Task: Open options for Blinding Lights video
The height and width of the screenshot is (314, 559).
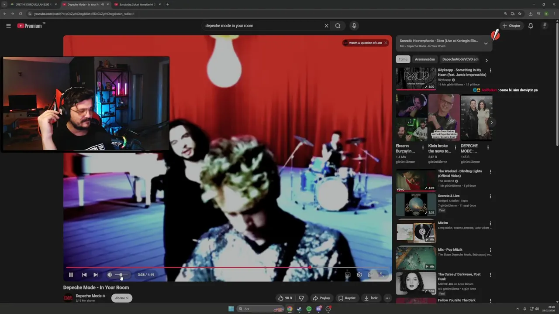Action: pos(490,172)
